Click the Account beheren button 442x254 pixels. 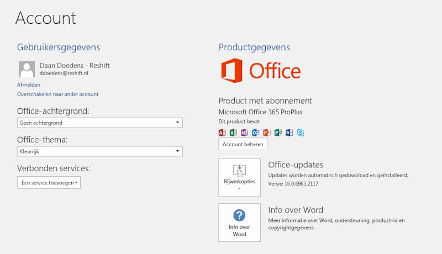[x=243, y=144]
